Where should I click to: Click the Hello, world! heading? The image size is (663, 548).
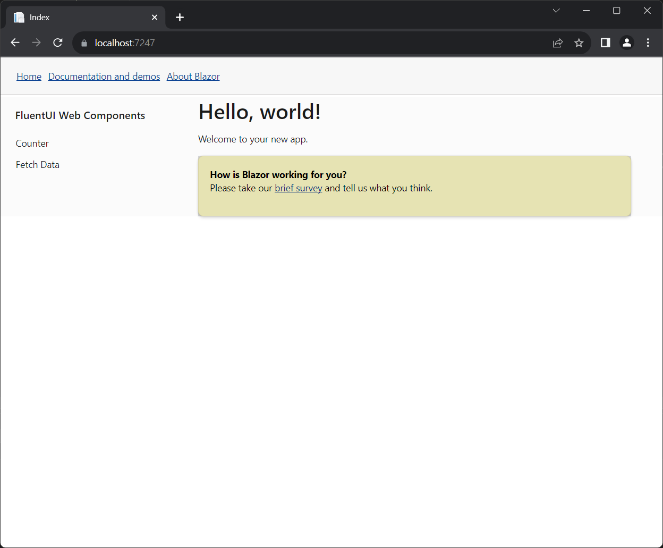(260, 112)
